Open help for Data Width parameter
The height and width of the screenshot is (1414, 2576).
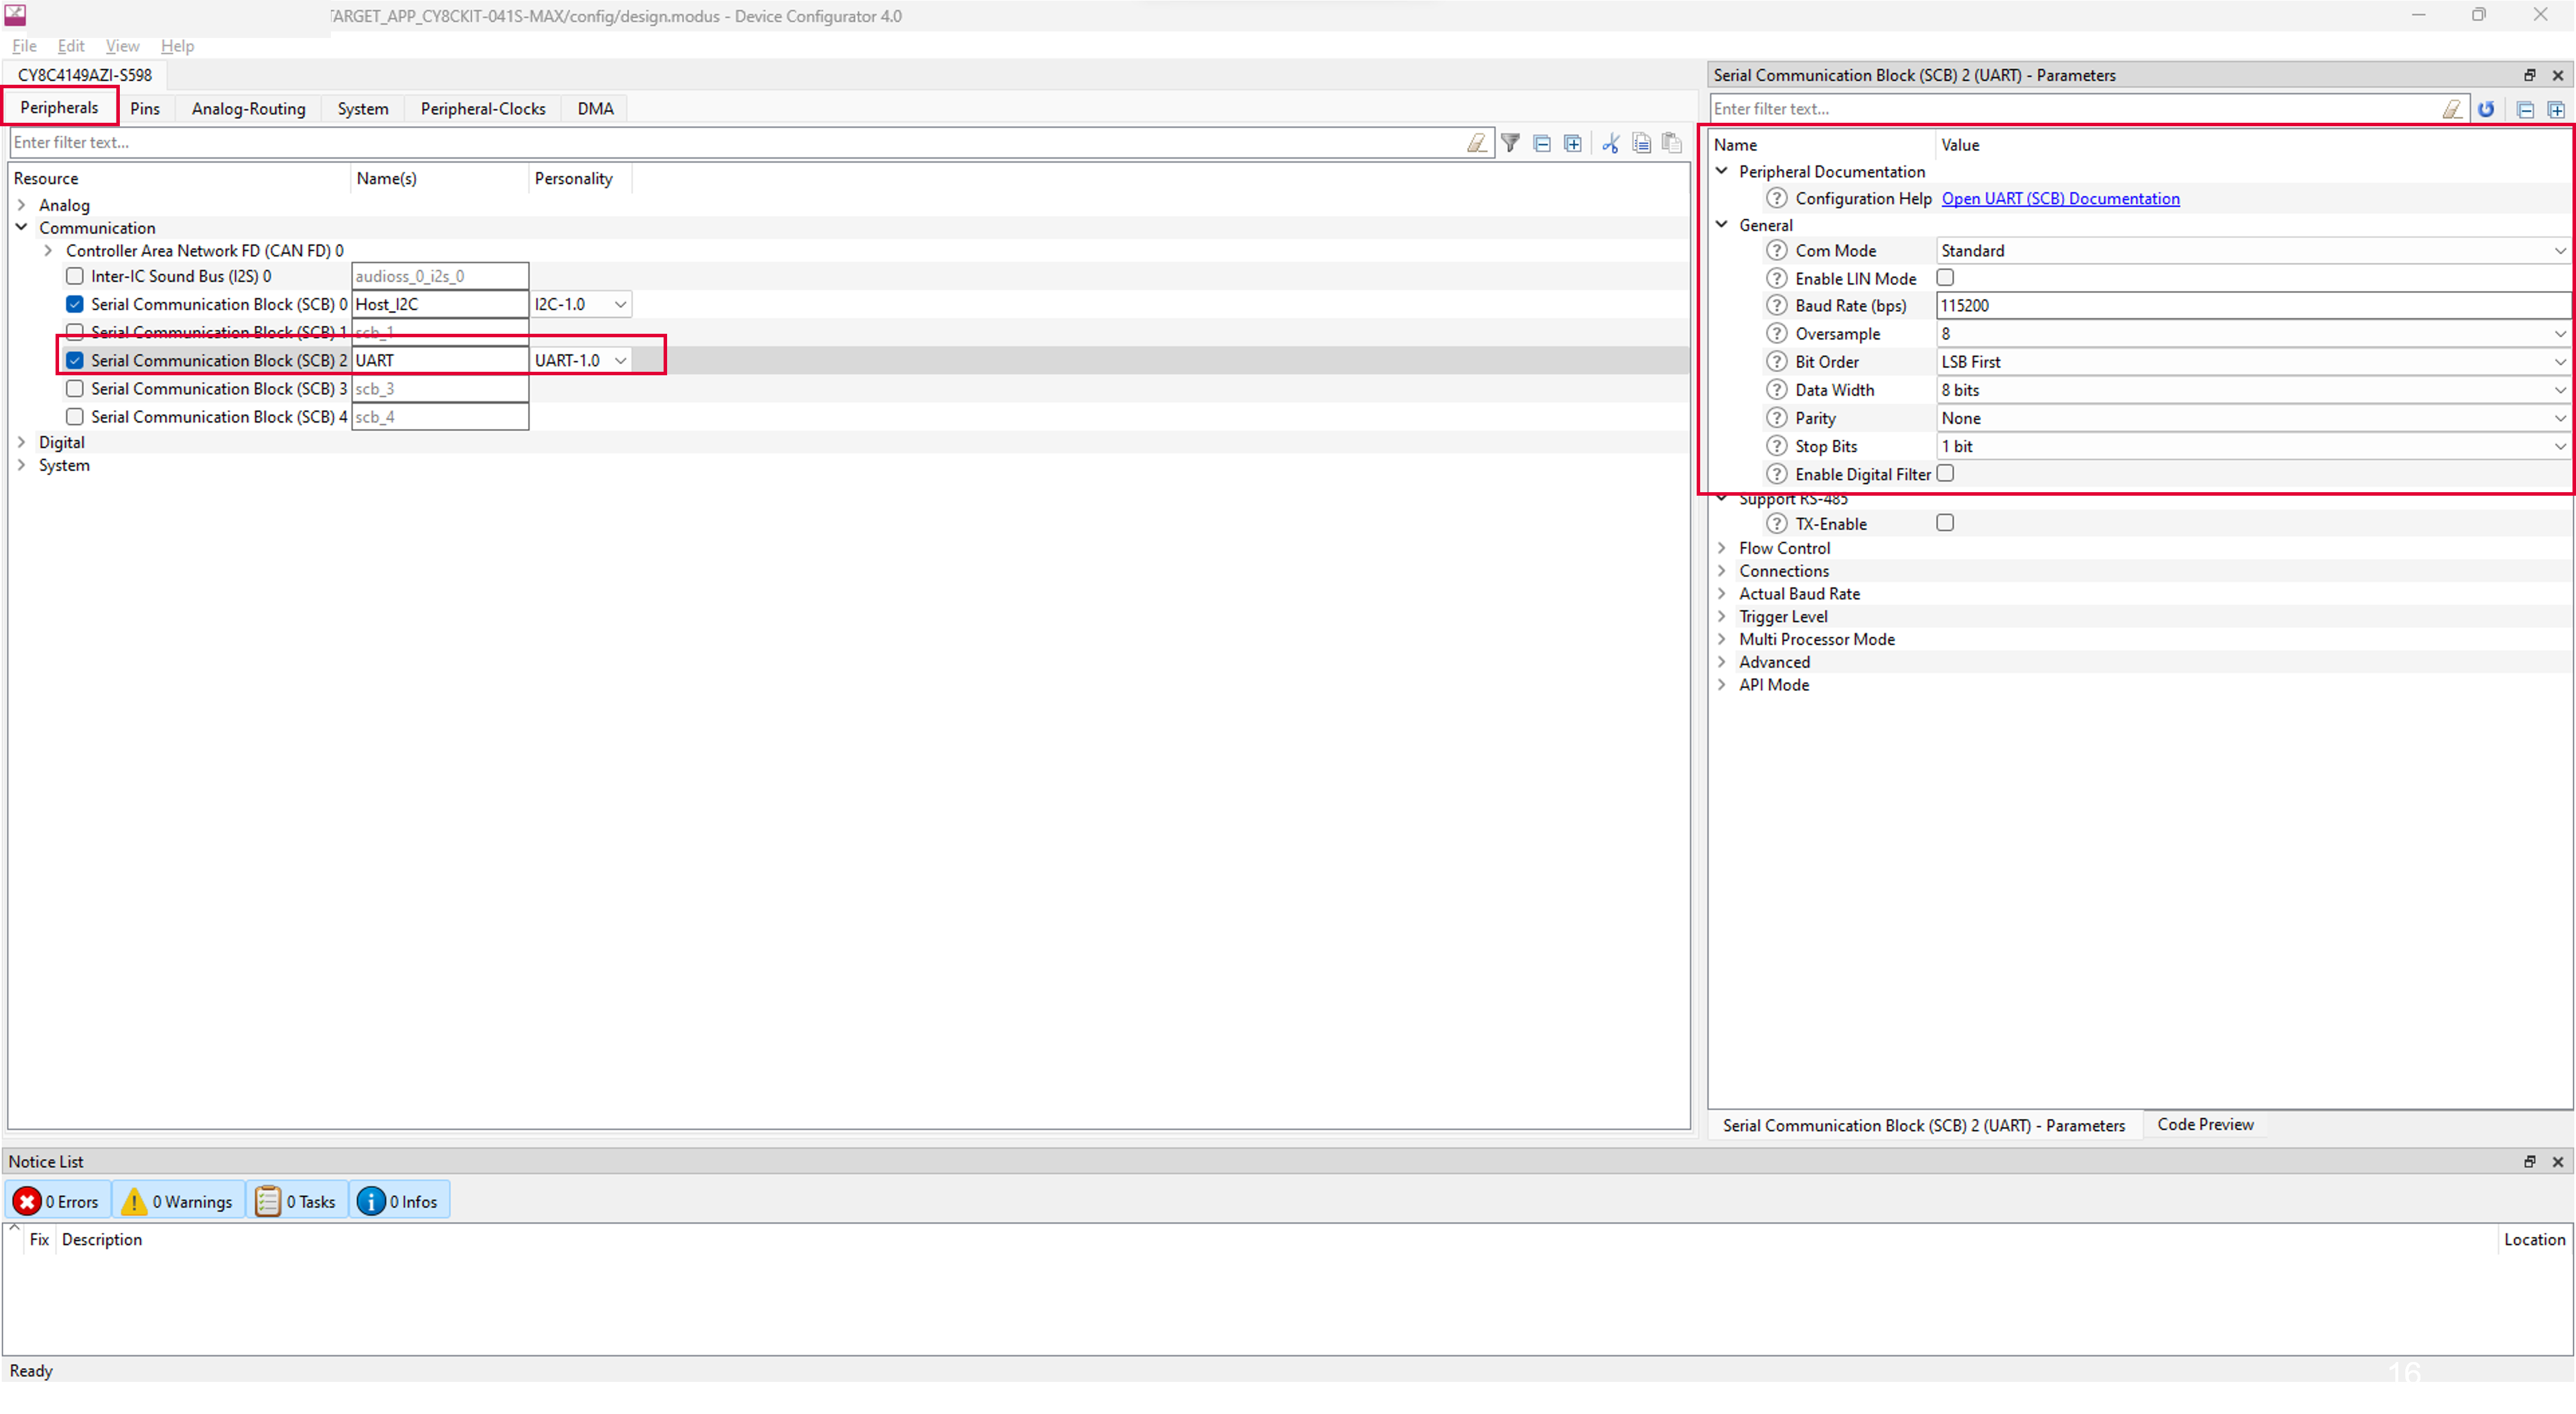coord(1776,389)
